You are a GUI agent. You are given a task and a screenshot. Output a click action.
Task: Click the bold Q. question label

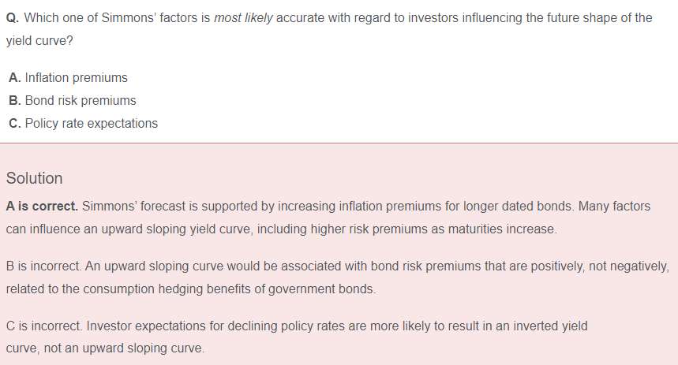coord(13,18)
